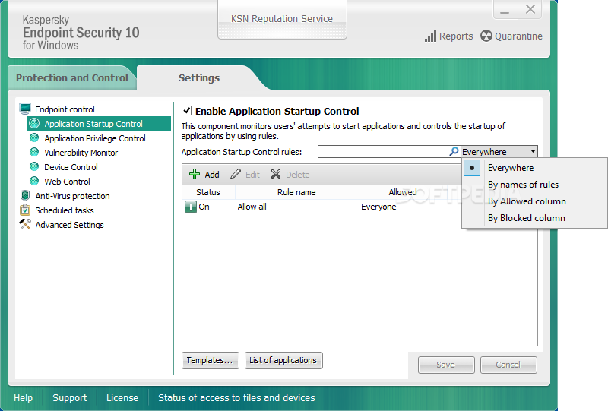Sort by Allowed column header
The height and width of the screenshot is (411, 608).
[x=403, y=192]
